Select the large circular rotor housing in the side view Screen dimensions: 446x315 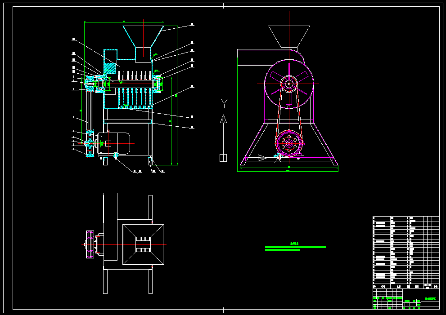point(289,84)
